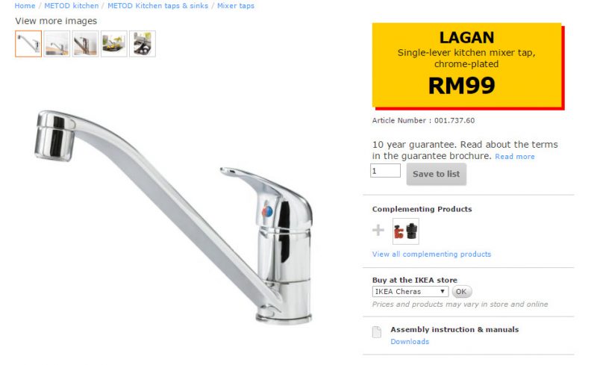Open the complementing product thumbnail with red connector
The image size is (597, 365).
coord(405,231)
